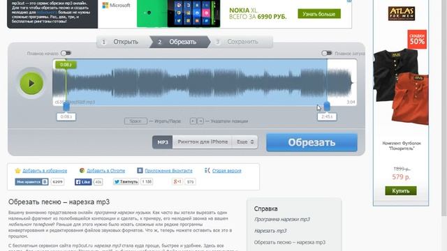Click the 579 р. price text

[401, 177]
